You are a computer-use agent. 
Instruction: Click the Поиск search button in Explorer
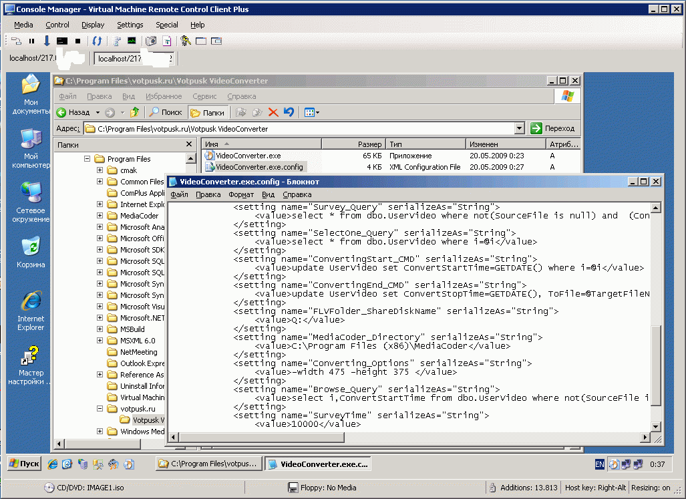click(x=166, y=112)
